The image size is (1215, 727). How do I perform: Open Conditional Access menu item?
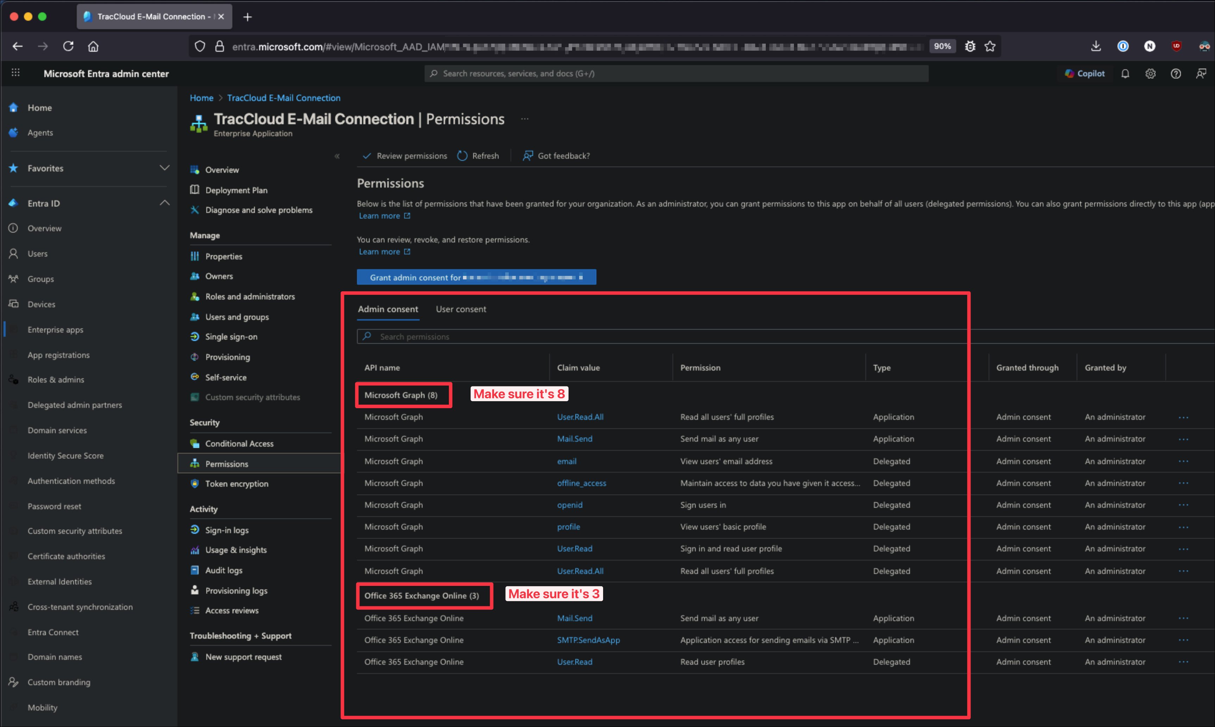click(239, 443)
